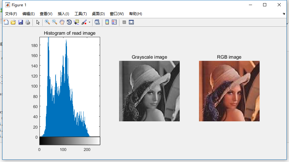Click the New Figure icon
The width and height of the screenshot is (289, 162).
coord(6,22)
